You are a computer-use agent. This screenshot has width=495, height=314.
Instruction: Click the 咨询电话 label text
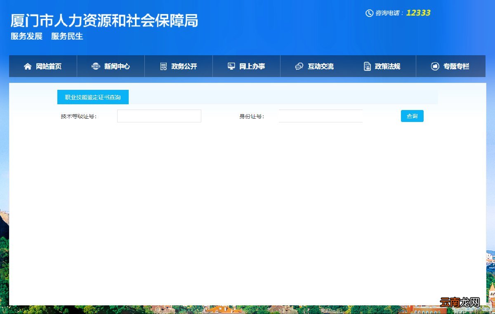(389, 13)
